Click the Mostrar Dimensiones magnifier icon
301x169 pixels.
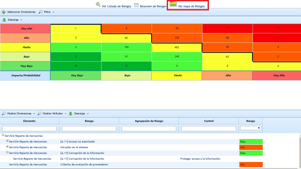tap(4, 114)
